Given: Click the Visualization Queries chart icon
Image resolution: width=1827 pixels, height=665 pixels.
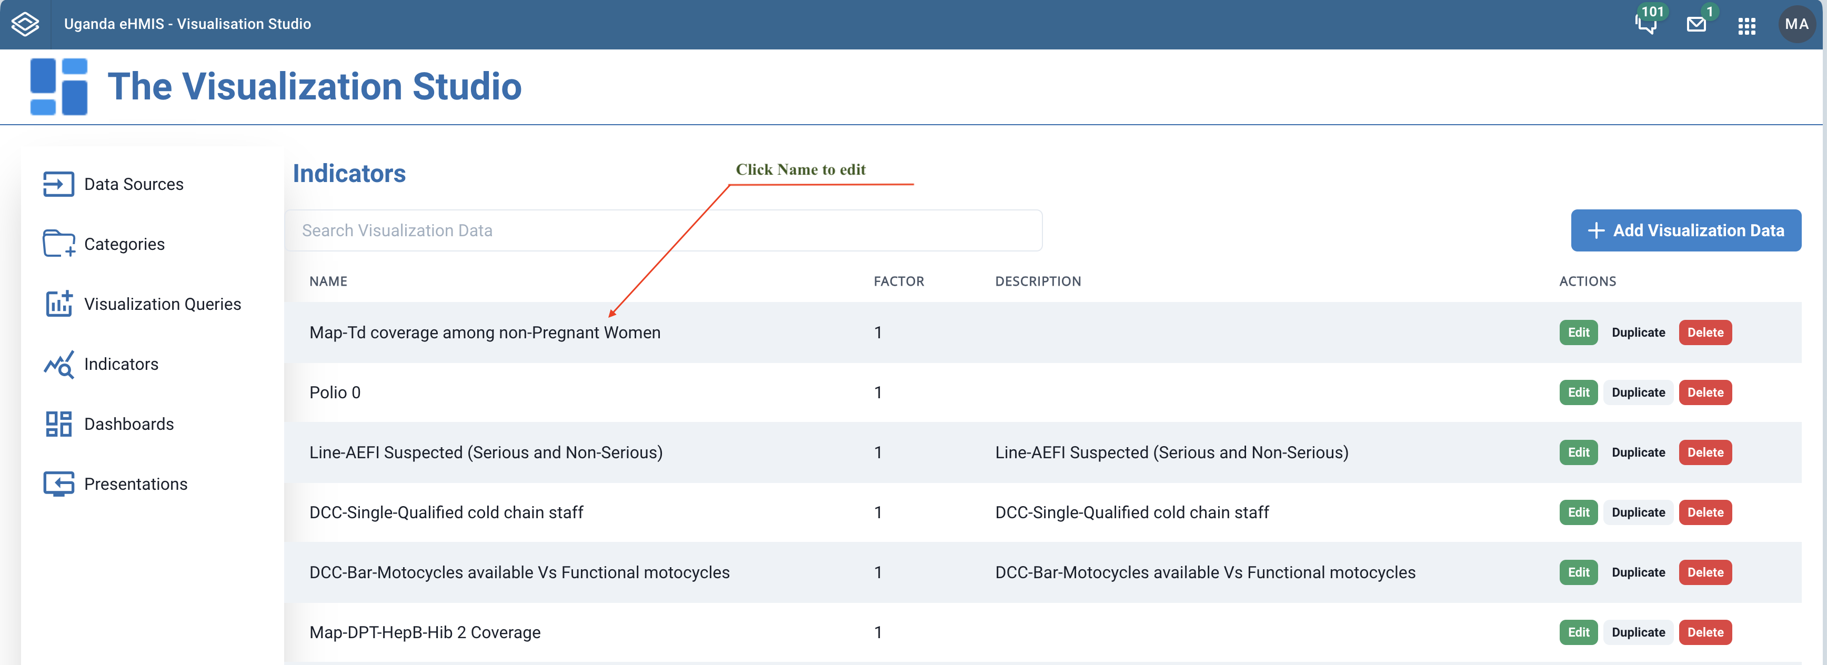Looking at the screenshot, I should (x=58, y=304).
